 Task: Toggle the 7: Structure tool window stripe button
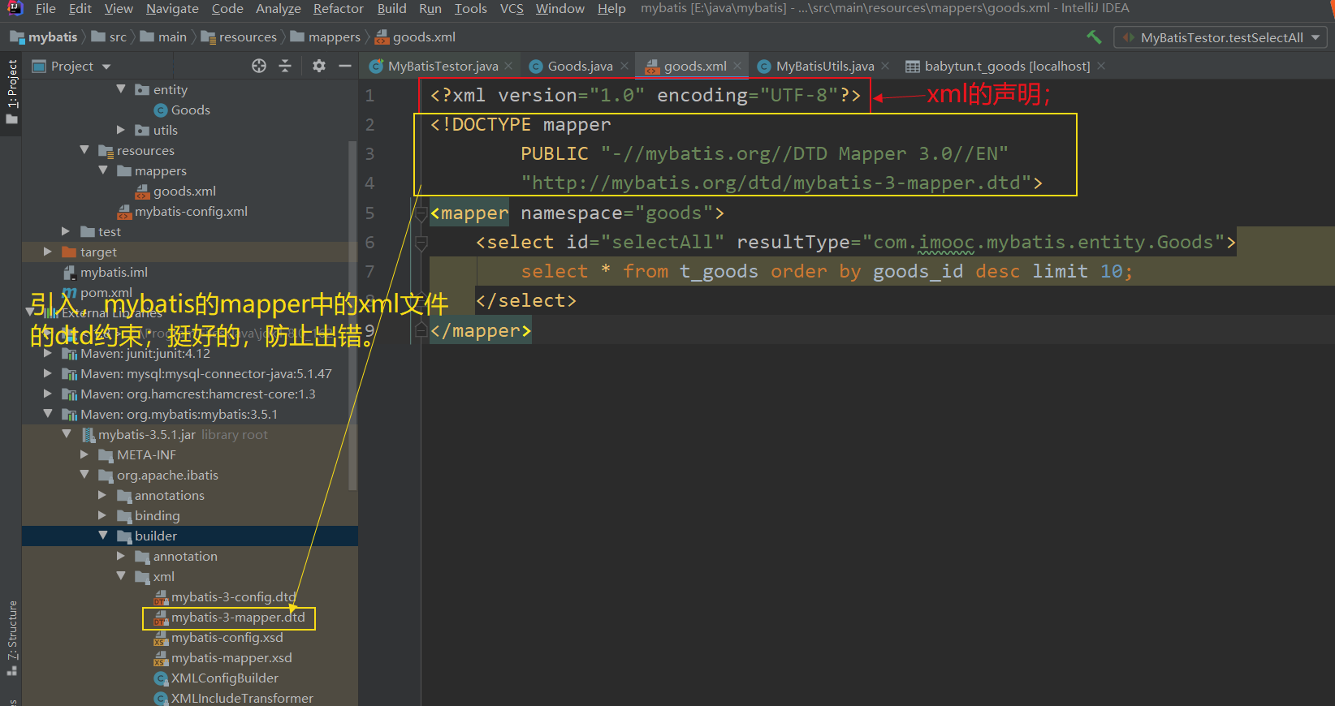tap(11, 639)
